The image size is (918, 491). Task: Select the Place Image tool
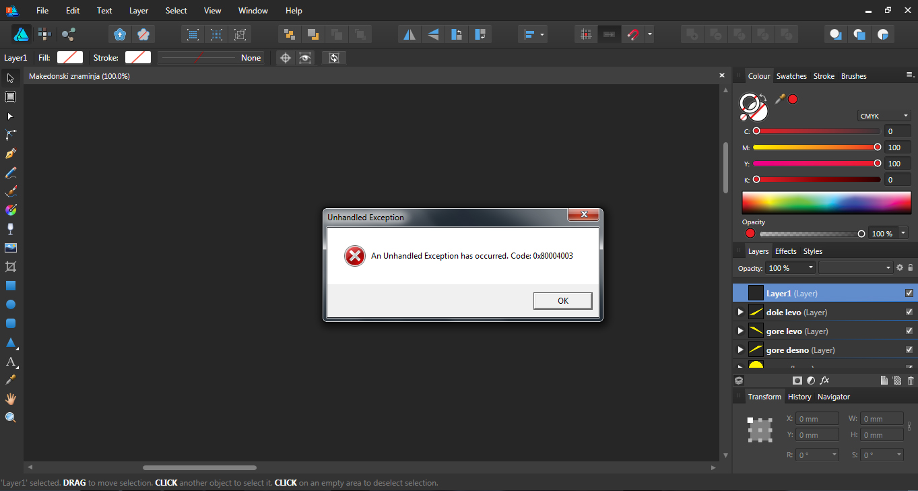click(x=10, y=248)
